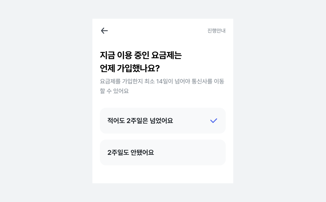Click the 할 수 있어요 subtitle line
The height and width of the screenshot is (202, 326).
114,91
